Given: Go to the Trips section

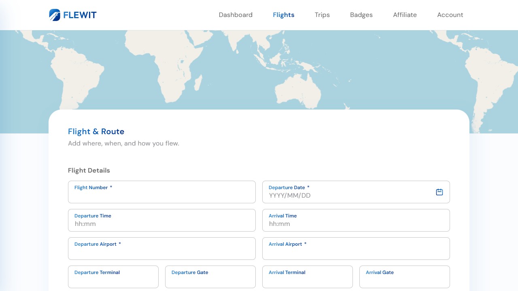Looking at the screenshot, I should coord(322,15).
